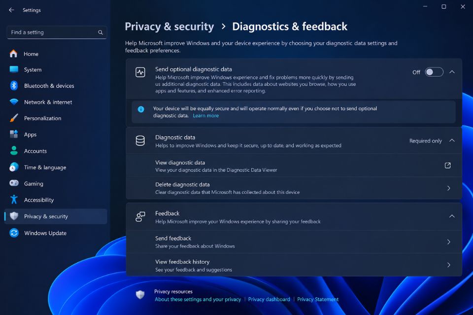Go to System settings
Image resolution: width=473 pixels, height=315 pixels.
click(56, 69)
